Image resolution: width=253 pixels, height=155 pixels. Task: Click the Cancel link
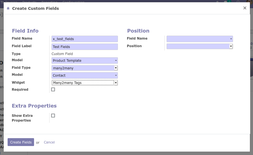pos(49,142)
